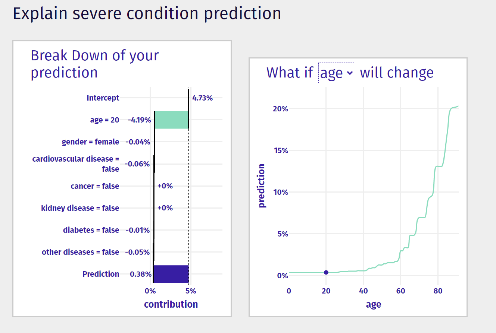Click the 4.73% intercept value

[x=202, y=98]
